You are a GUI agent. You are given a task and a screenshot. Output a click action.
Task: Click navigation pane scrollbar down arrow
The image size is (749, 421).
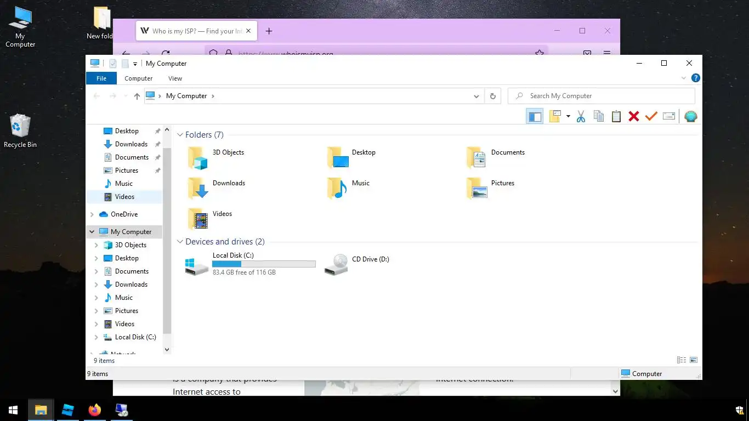(x=167, y=349)
